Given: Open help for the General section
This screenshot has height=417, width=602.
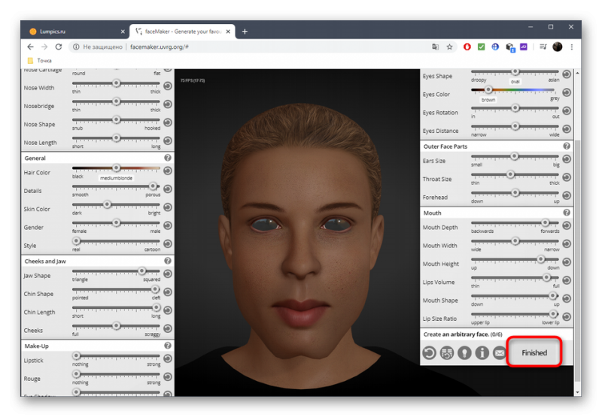Looking at the screenshot, I should [x=168, y=158].
